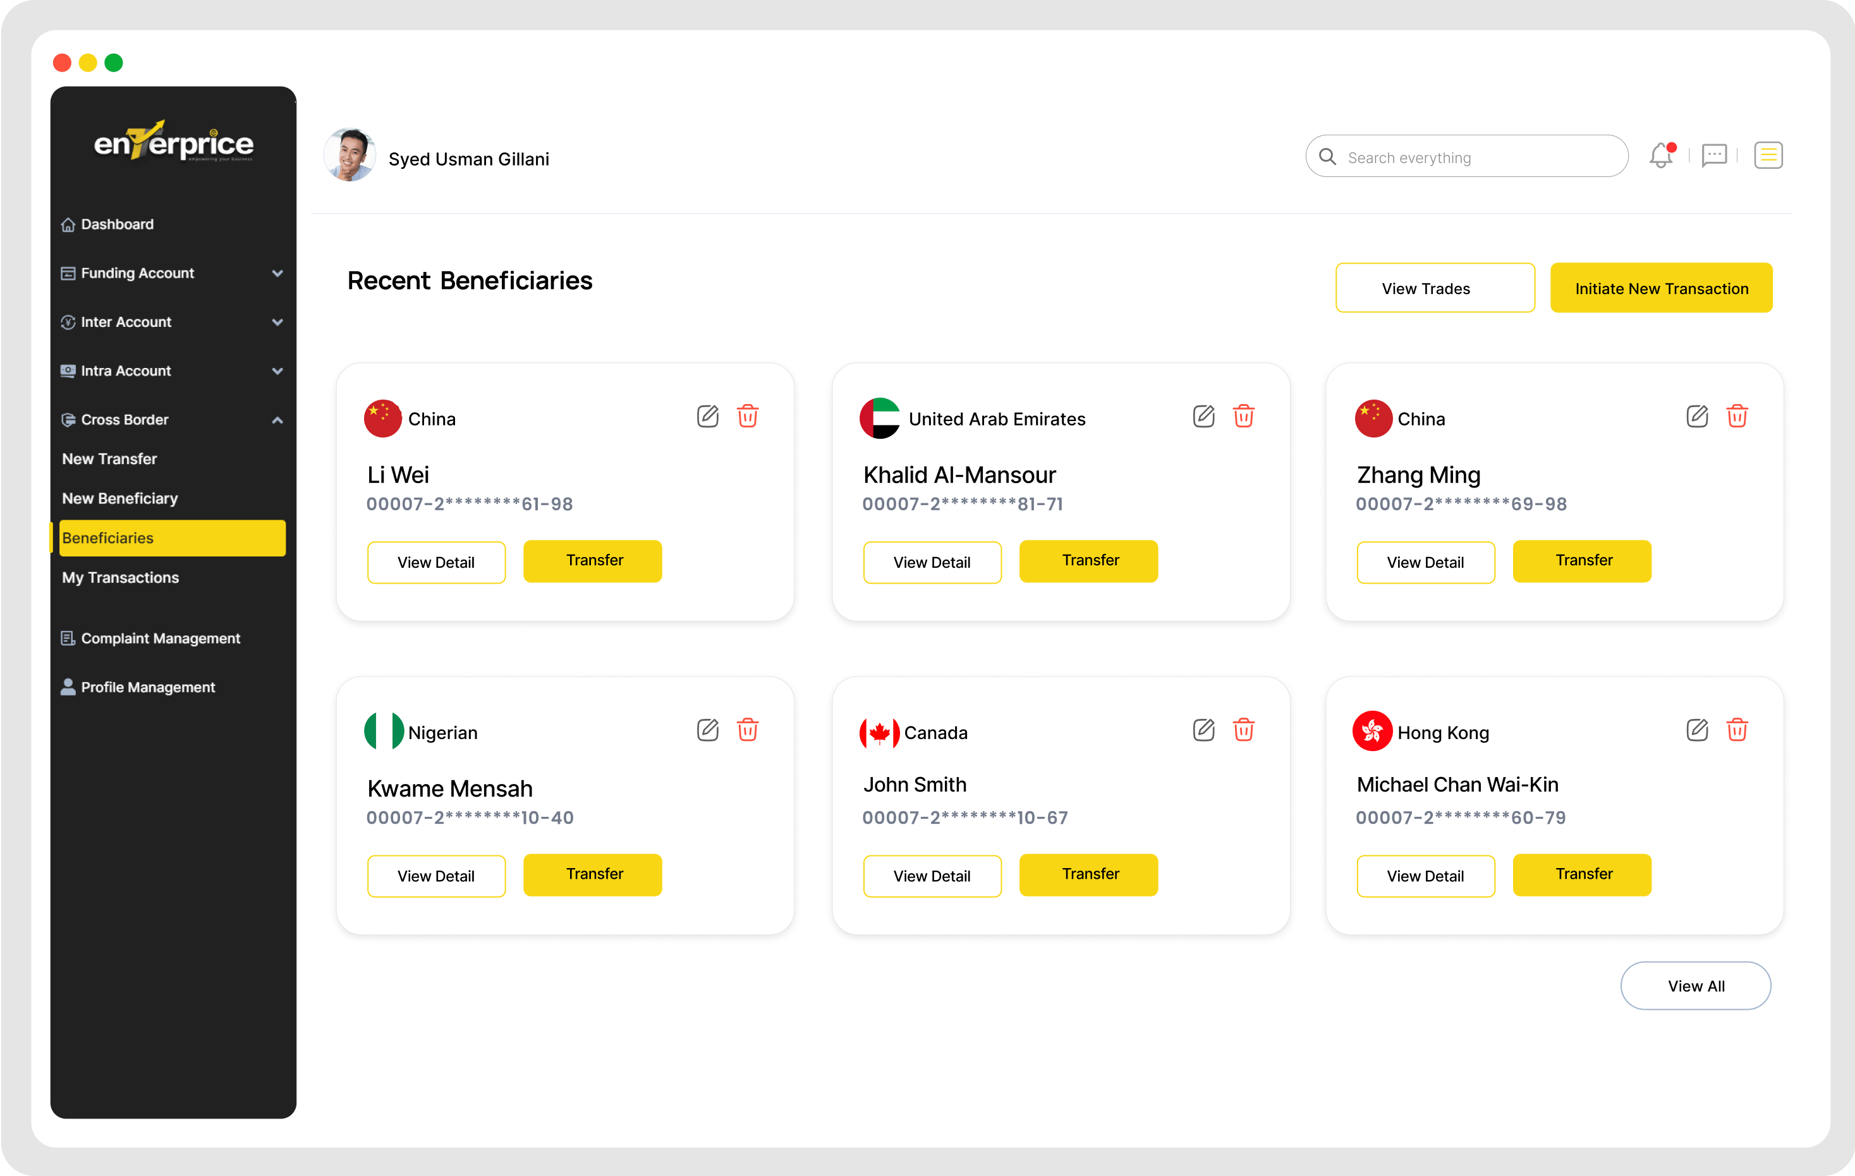Viewport: 1855px width, 1176px height.
Task: Edit the Michael Chan Wai-Kin beneficiary
Action: [x=1696, y=730]
